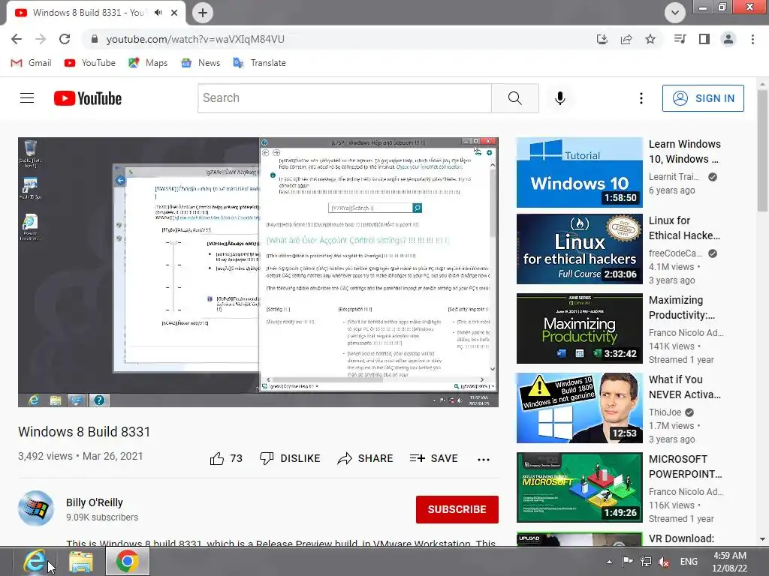Click the SIGN IN button

pyautogui.click(x=703, y=98)
